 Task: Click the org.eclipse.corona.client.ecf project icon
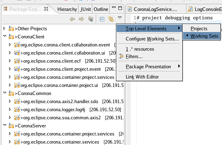(17, 61)
